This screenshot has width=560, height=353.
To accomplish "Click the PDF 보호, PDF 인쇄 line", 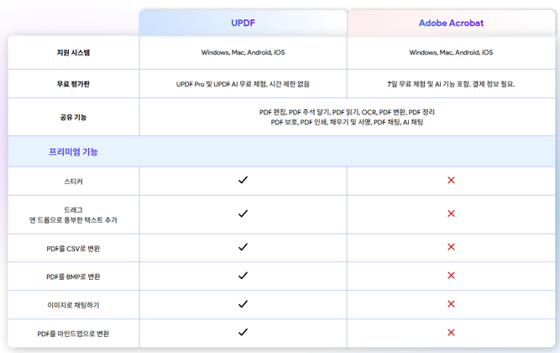I will [347, 123].
